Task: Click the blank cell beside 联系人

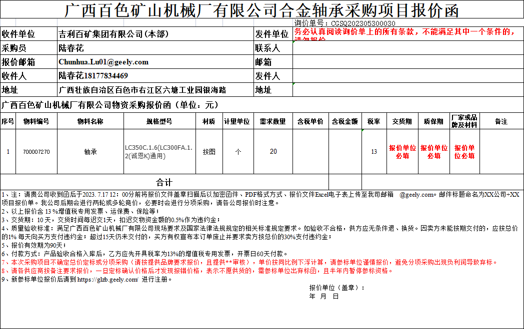Action: (408, 48)
